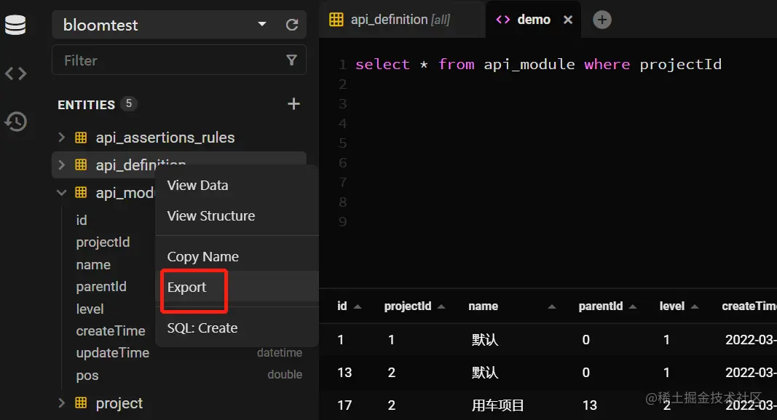Click the ENTITIES section heading
The width and height of the screenshot is (777, 420).
[x=86, y=105]
